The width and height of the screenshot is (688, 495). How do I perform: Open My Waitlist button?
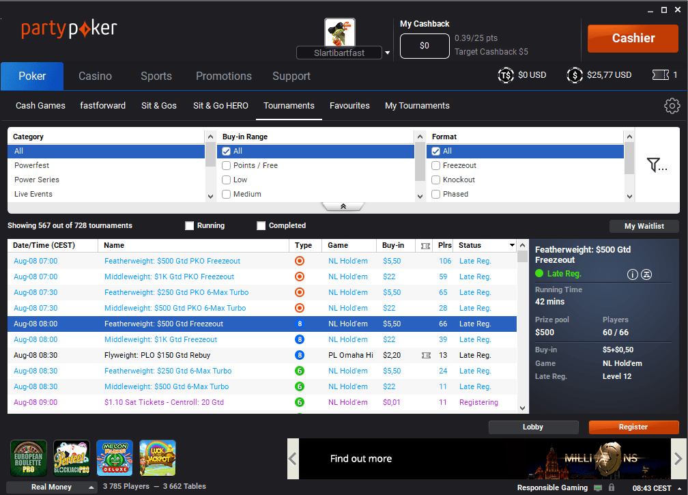point(644,226)
